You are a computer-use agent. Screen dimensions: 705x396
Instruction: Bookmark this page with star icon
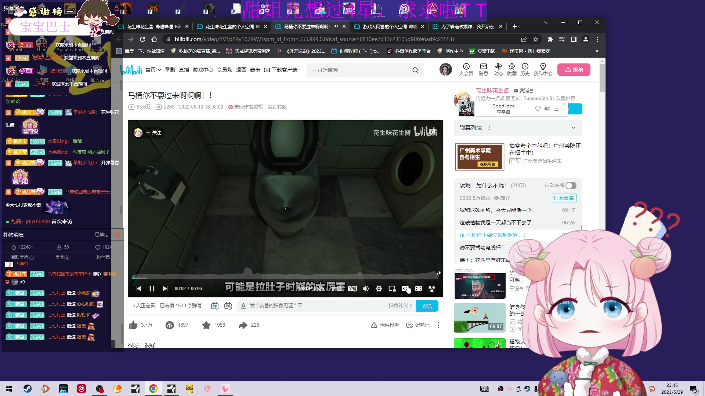pyautogui.click(x=536, y=39)
